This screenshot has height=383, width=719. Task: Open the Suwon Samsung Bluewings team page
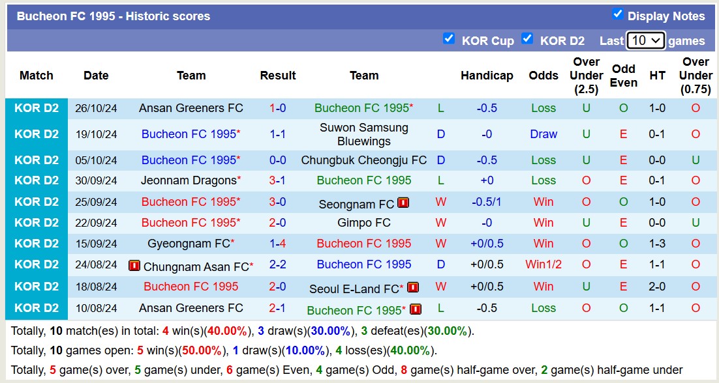363,134
